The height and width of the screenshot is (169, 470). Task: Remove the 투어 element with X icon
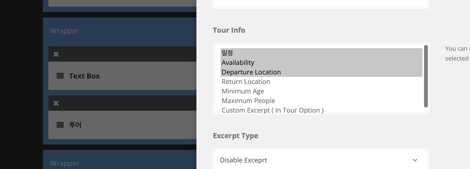point(56,103)
